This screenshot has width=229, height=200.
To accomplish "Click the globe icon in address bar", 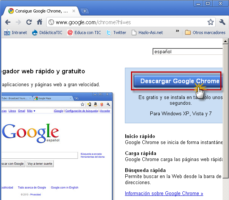I will click(x=51, y=22).
